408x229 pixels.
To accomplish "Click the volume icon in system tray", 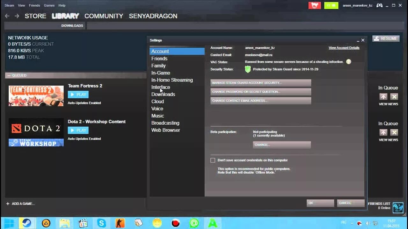I will (x=368, y=223).
